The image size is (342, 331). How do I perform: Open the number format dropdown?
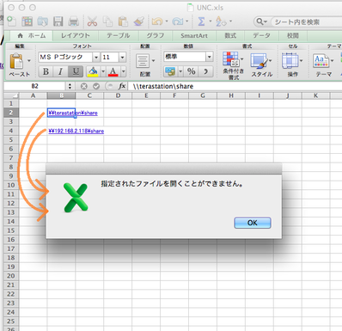[210, 57]
